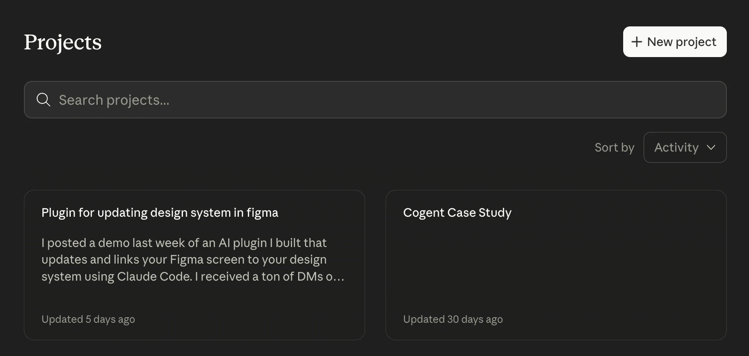The height and width of the screenshot is (356, 749).
Task: Click the line mentioning Claude Code
Action: click(193, 277)
